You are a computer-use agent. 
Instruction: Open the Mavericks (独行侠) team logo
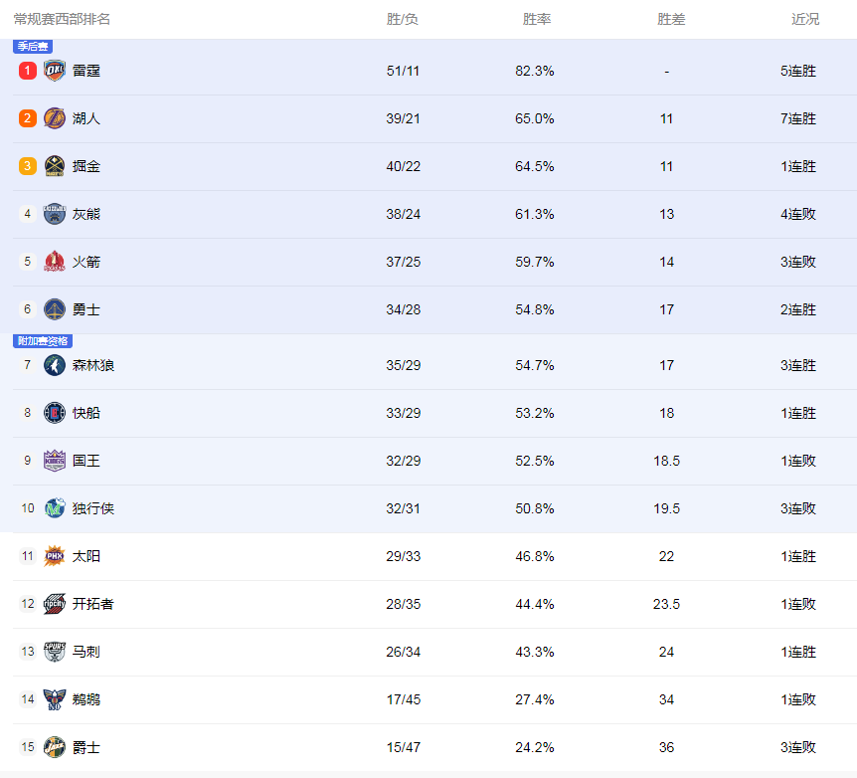(x=55, y=508)
